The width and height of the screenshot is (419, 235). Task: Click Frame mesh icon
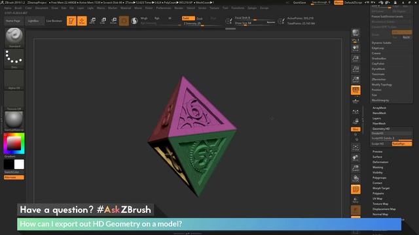coord(355,148)
